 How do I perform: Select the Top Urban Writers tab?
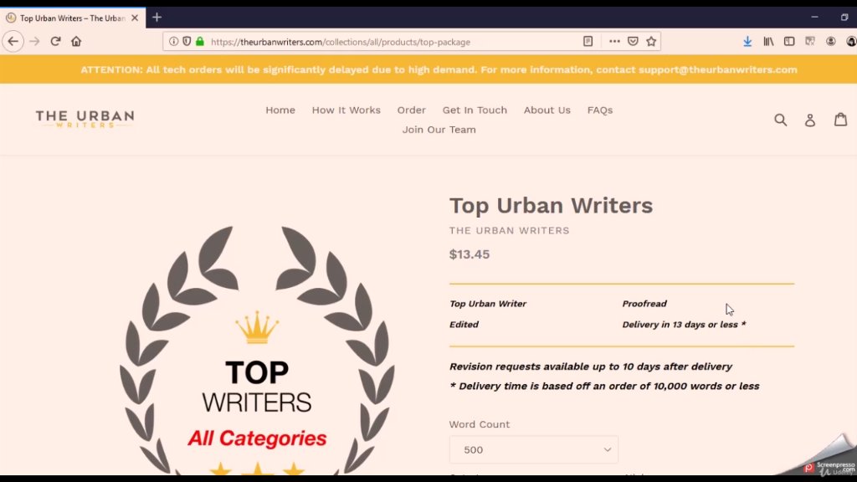(x=73, y=18)
